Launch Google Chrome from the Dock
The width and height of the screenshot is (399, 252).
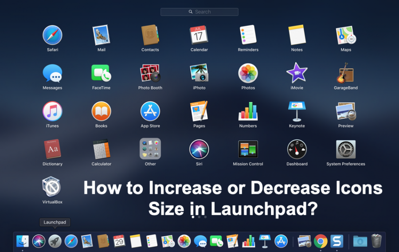(x=321, y=241)
